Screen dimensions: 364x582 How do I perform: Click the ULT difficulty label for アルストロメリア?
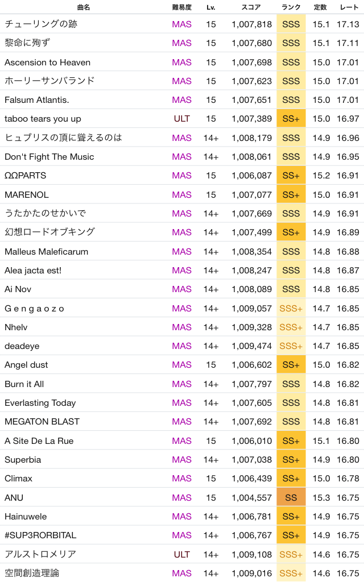(x=181, y=554)
